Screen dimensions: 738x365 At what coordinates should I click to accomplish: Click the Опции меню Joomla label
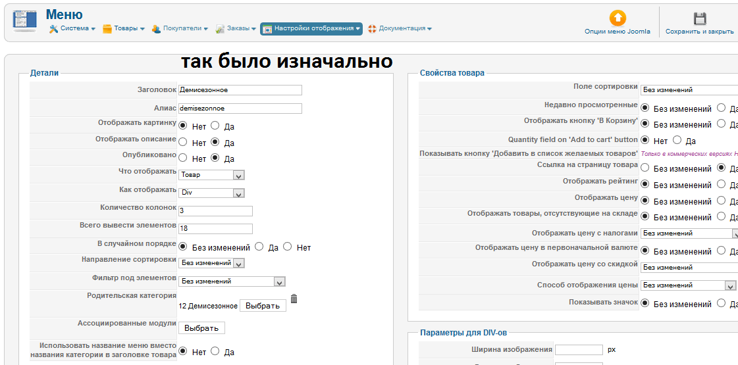point(618,32)
